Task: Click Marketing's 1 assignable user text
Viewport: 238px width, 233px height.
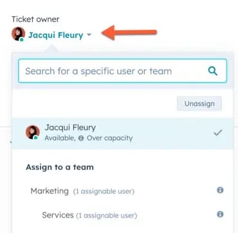Action: tap(104, 191)
